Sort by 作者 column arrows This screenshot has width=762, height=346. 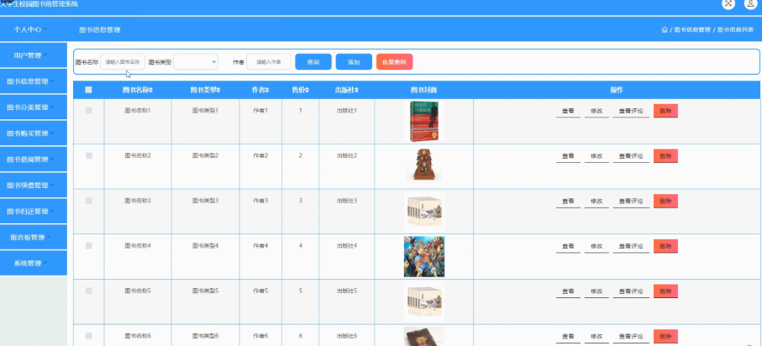coord(267,90)
